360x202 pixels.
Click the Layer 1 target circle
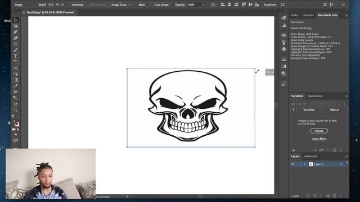341,164
